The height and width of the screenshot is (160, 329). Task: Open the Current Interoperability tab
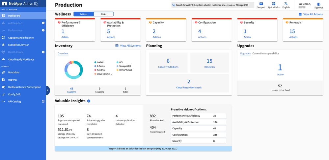265,53
